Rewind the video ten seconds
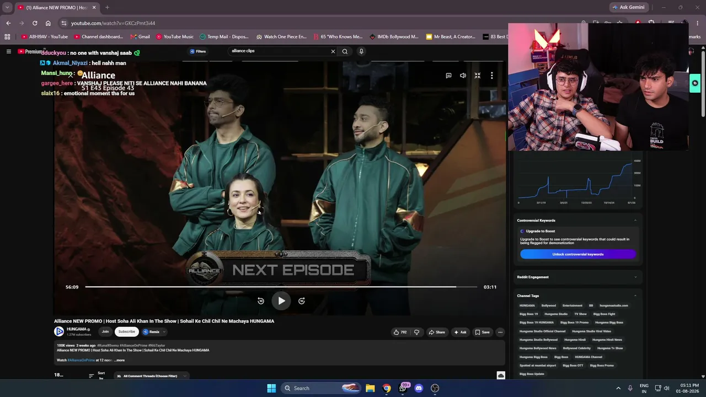 (x=261, y=301)
